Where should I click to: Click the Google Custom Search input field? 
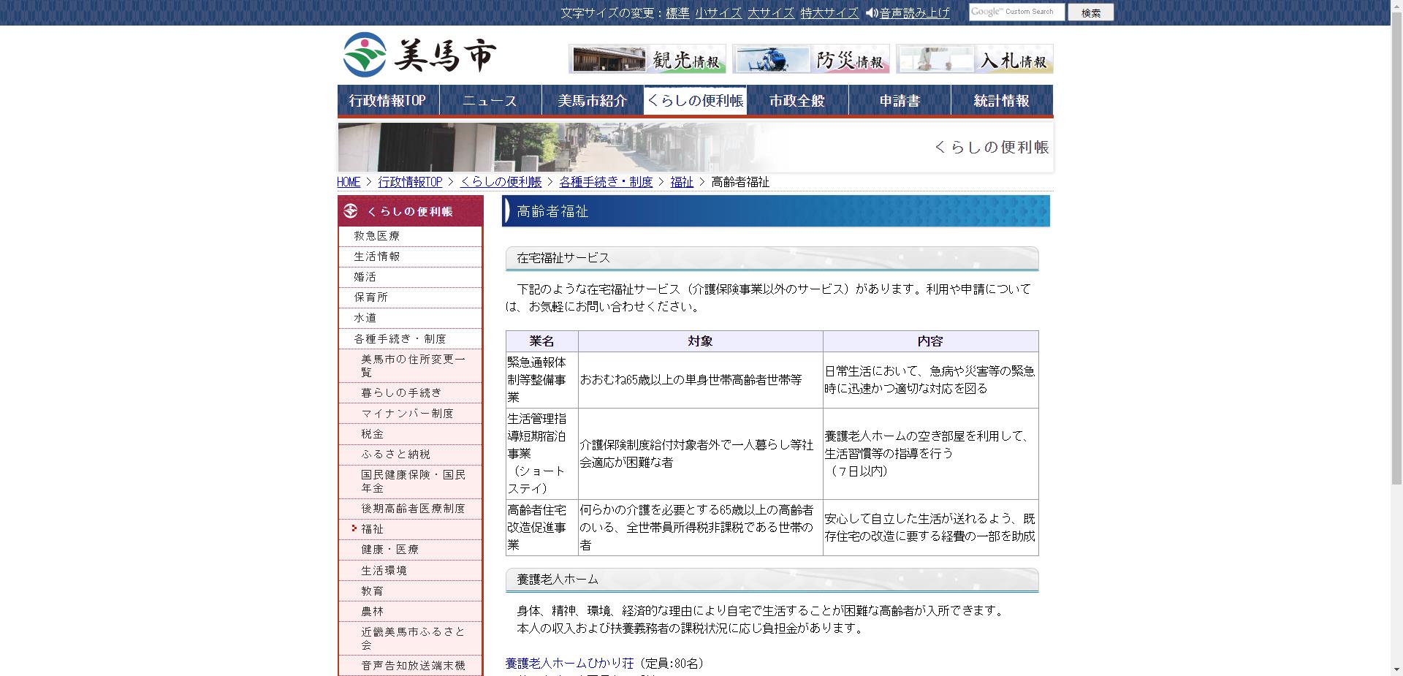[x=1016, y=12]
